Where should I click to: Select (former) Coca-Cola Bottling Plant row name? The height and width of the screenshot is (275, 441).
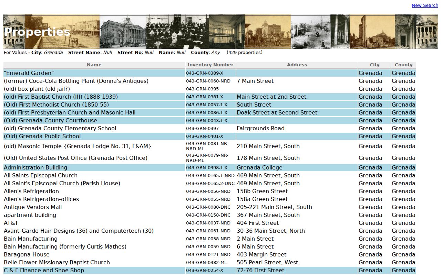[76, 81]
